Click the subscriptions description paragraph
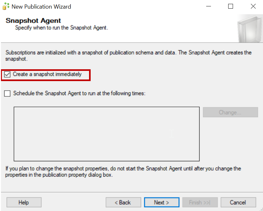263x211 pixels. (x=128, y=56)
